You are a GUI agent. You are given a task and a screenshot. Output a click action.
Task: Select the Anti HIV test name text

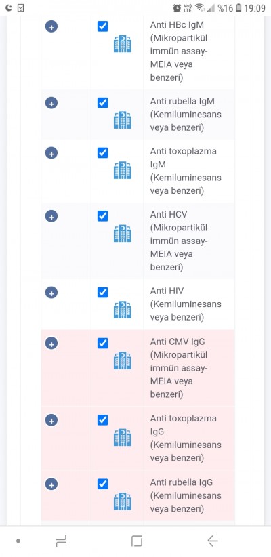click(167, 291)
